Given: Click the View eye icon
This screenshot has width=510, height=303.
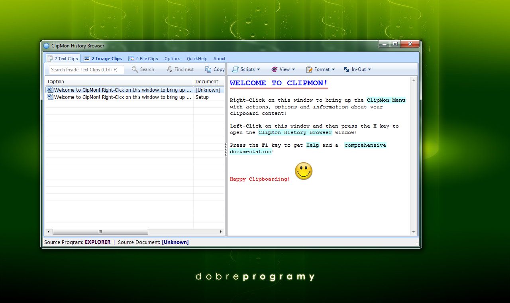Looking at the screenshot, I should coord(275,69).
